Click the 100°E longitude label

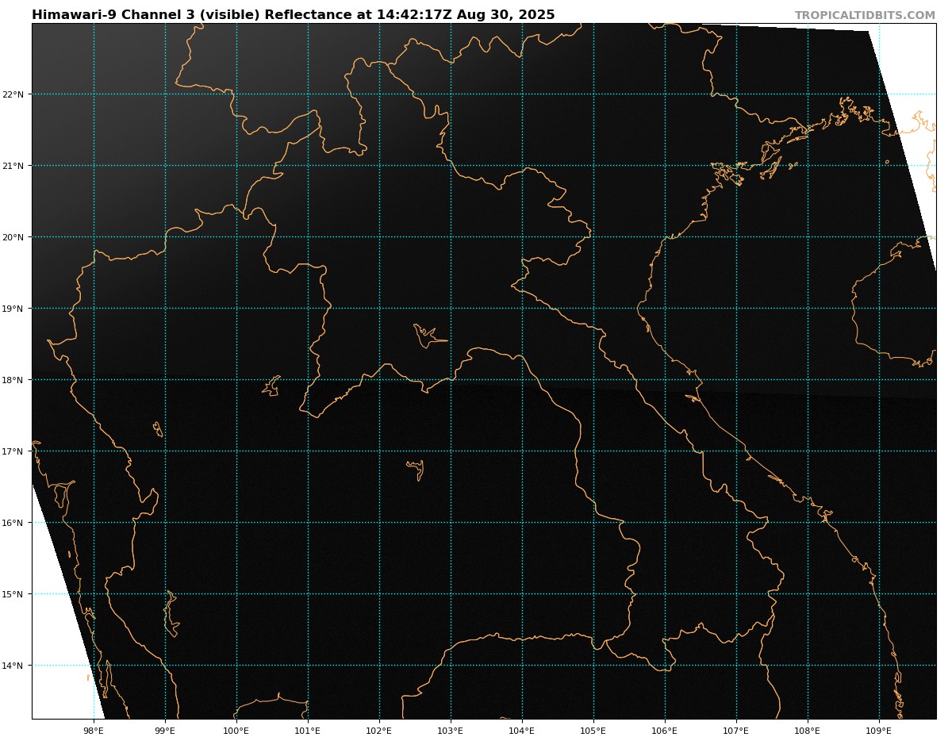[x=236, y=731]
